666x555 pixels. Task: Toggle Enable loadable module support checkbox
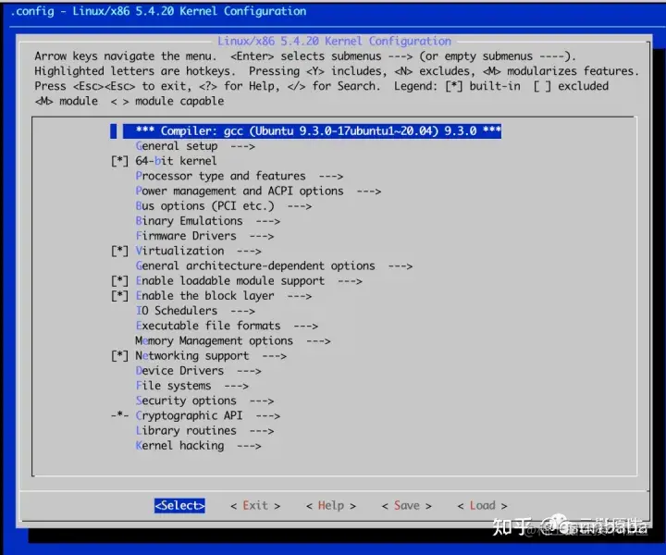(119, 281)
